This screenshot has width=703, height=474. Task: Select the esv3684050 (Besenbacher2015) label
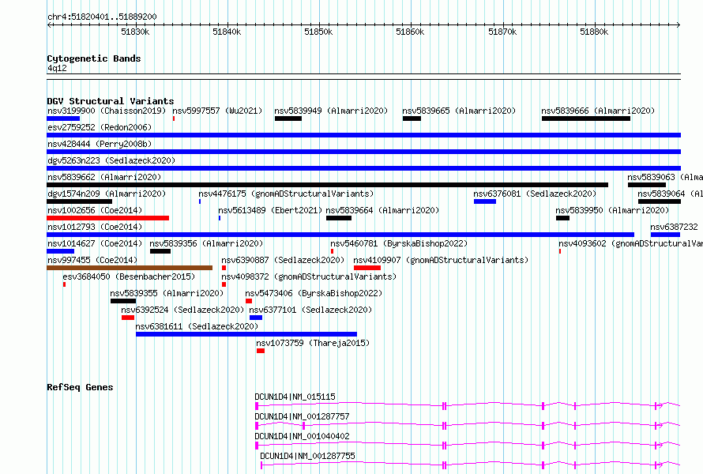(129, 276)
